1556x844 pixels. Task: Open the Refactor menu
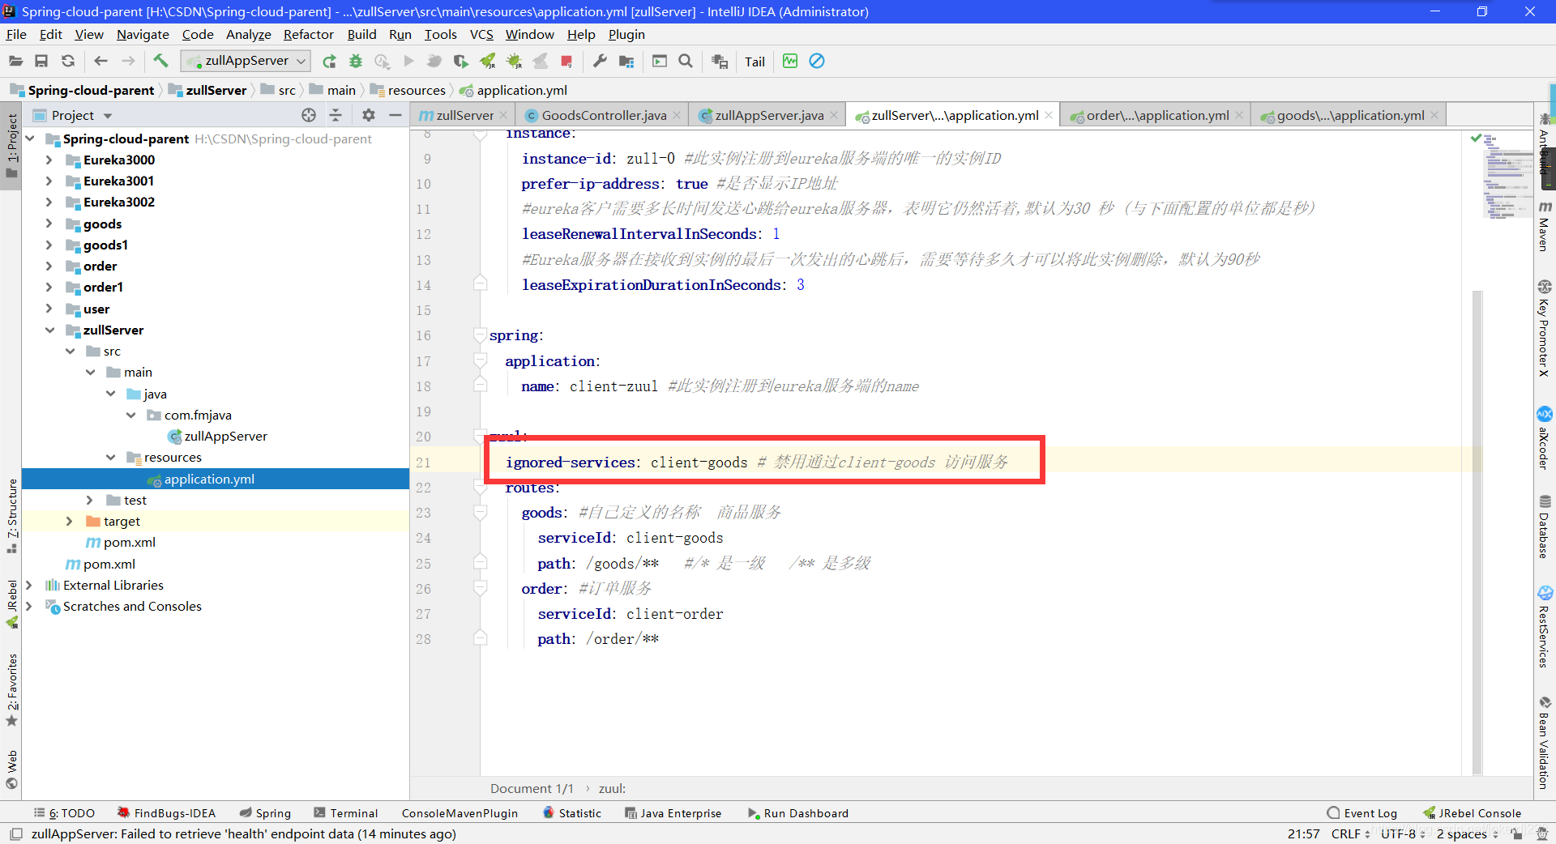click(308, 34)
